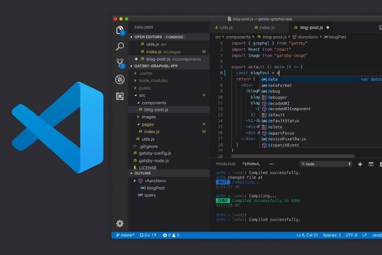The width and height of the screenshot is (382, 255).
Task: Expand the node_modules folder
Action: 153,81
